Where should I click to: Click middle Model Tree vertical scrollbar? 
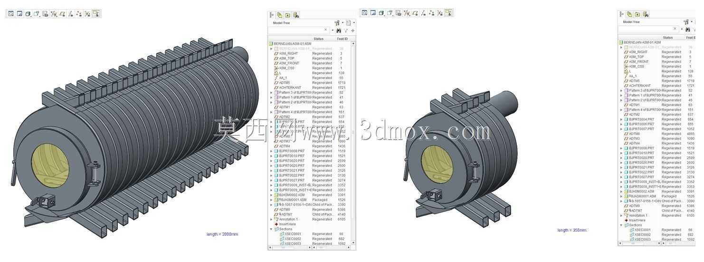pos(353,143)
